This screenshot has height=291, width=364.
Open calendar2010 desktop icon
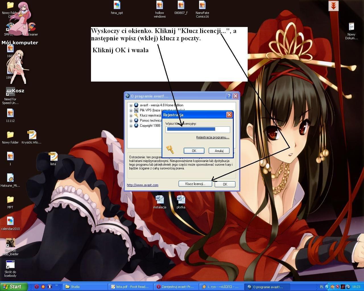[10, 224]
